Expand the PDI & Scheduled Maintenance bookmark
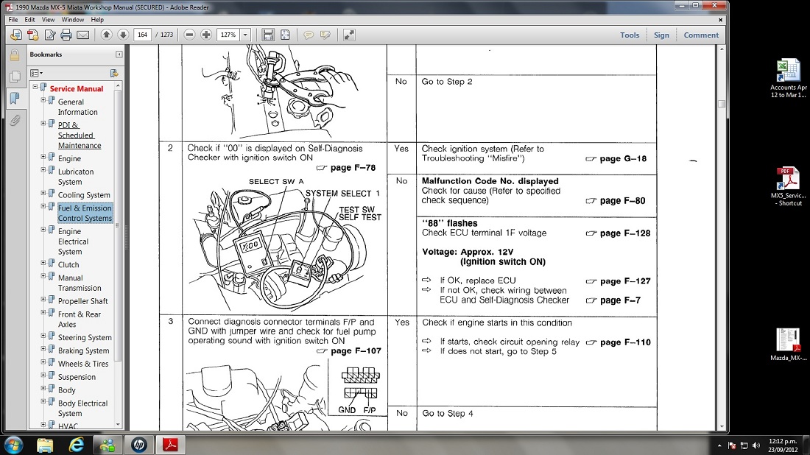This screenshot has width=810, height=455. click(x=43, y=124)
